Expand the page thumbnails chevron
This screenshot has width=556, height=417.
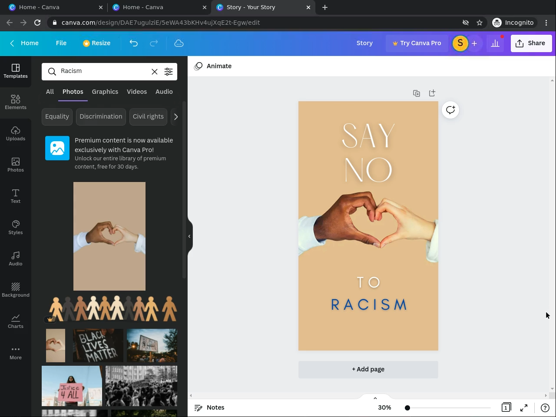click(x=375, y=398)
